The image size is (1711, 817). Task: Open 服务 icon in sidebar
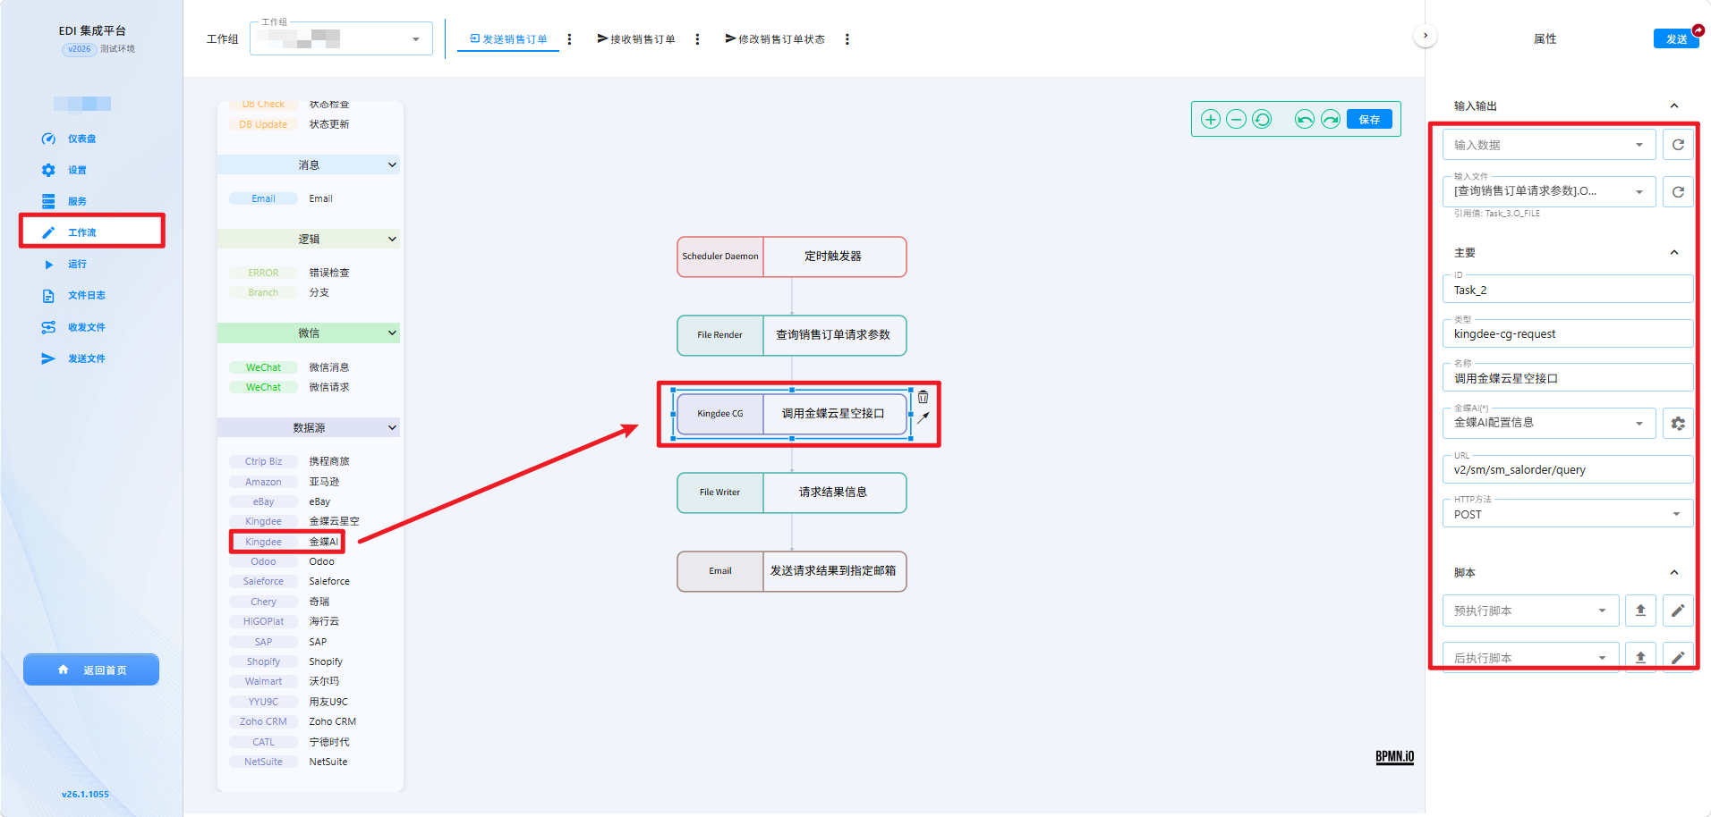pyautogui.click(x=48, y=201)
